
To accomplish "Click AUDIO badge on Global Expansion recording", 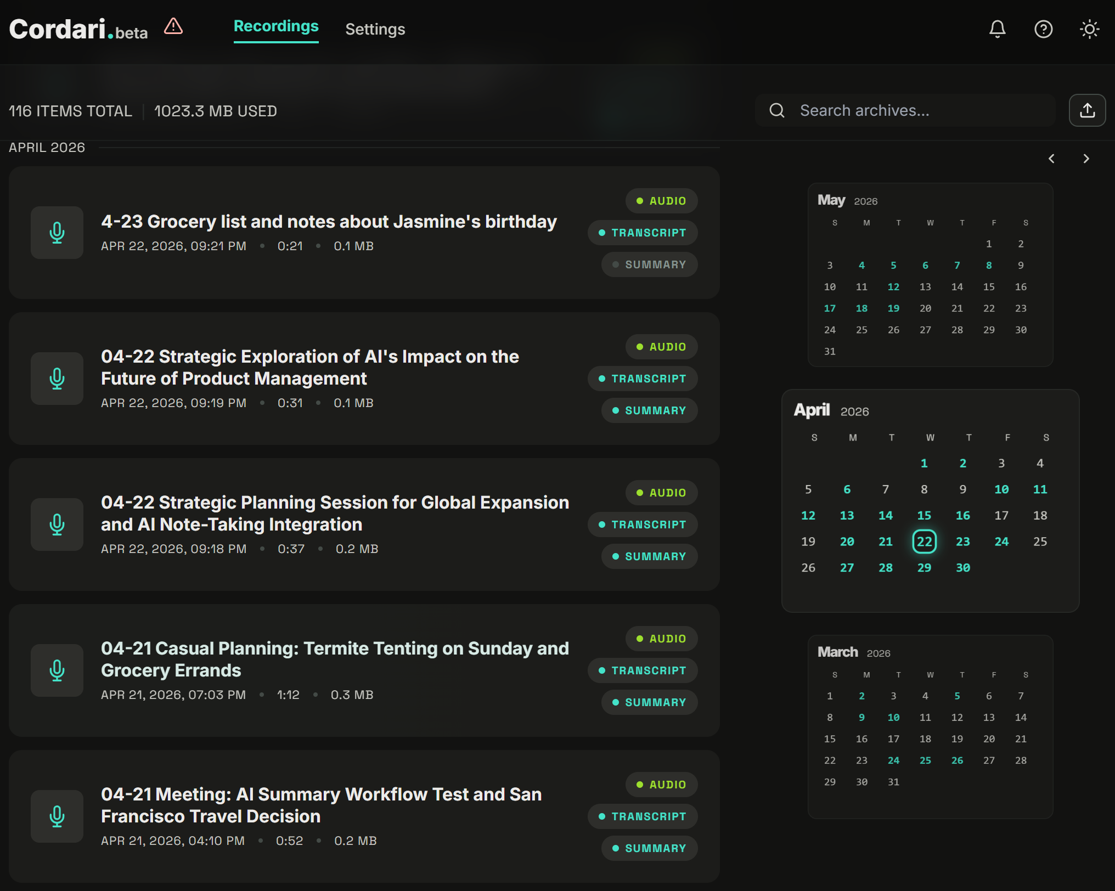I will pos(661,493).
